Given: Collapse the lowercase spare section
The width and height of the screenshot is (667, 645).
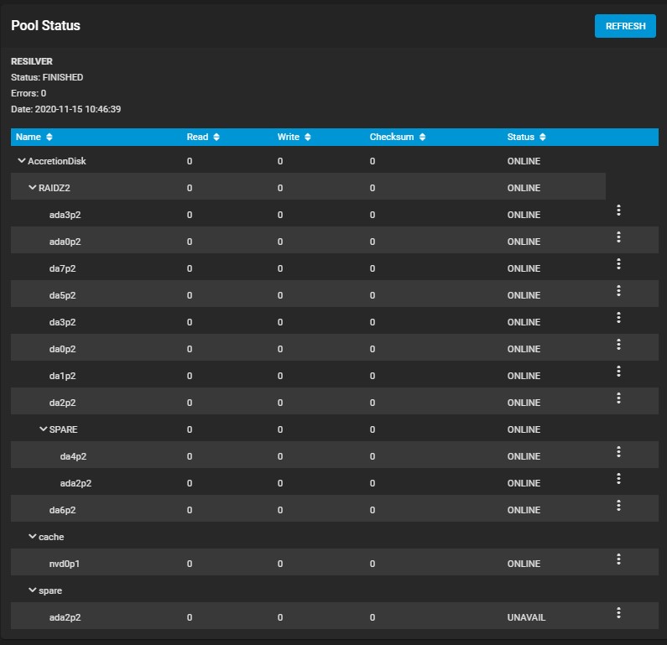Looking at the screenshot, I should coord(32,590).
